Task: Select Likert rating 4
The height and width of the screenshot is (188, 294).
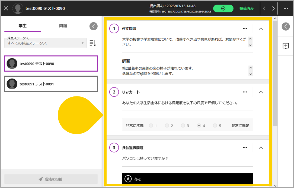Action: [199, 125]
